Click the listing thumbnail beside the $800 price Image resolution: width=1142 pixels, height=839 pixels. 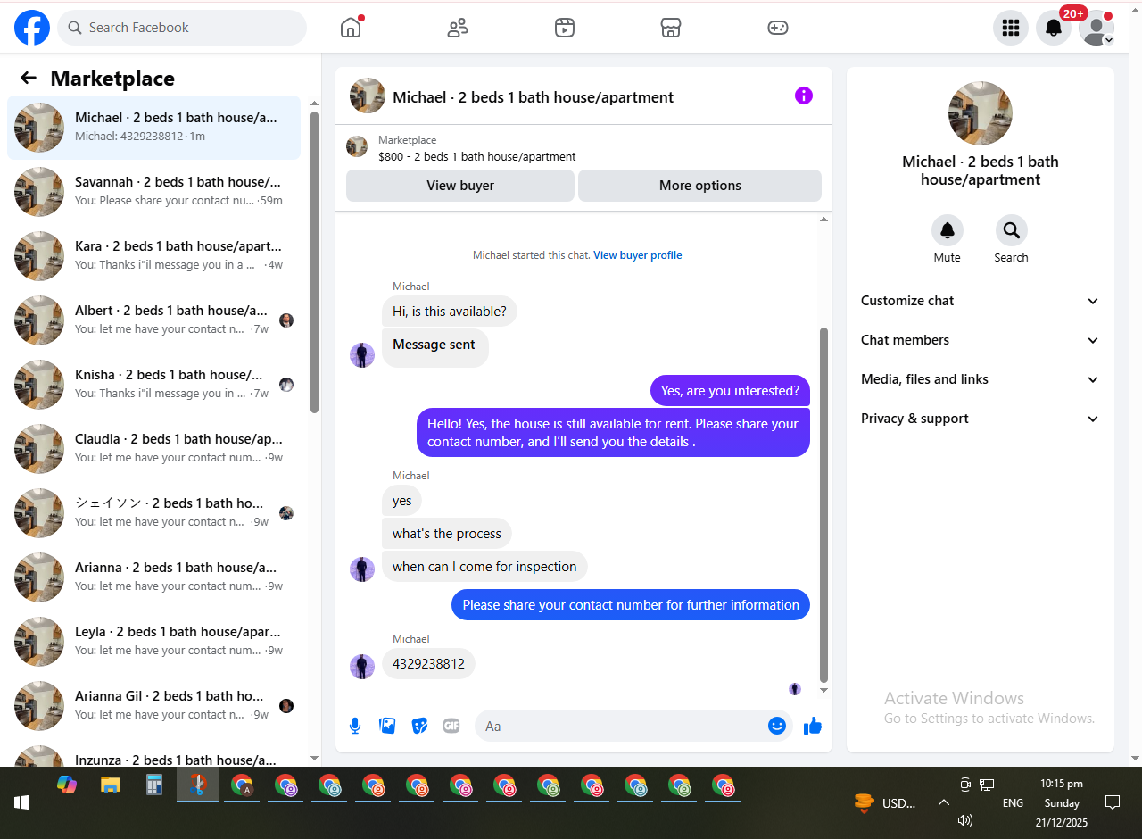coord(357,147)
